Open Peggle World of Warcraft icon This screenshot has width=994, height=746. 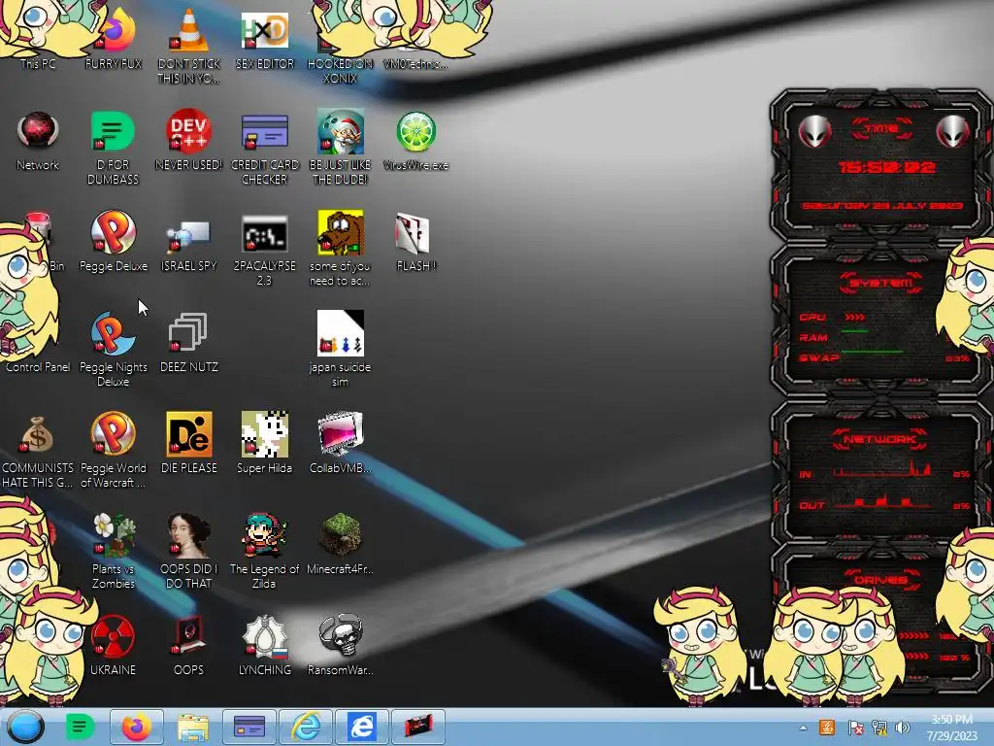point(113,434)
